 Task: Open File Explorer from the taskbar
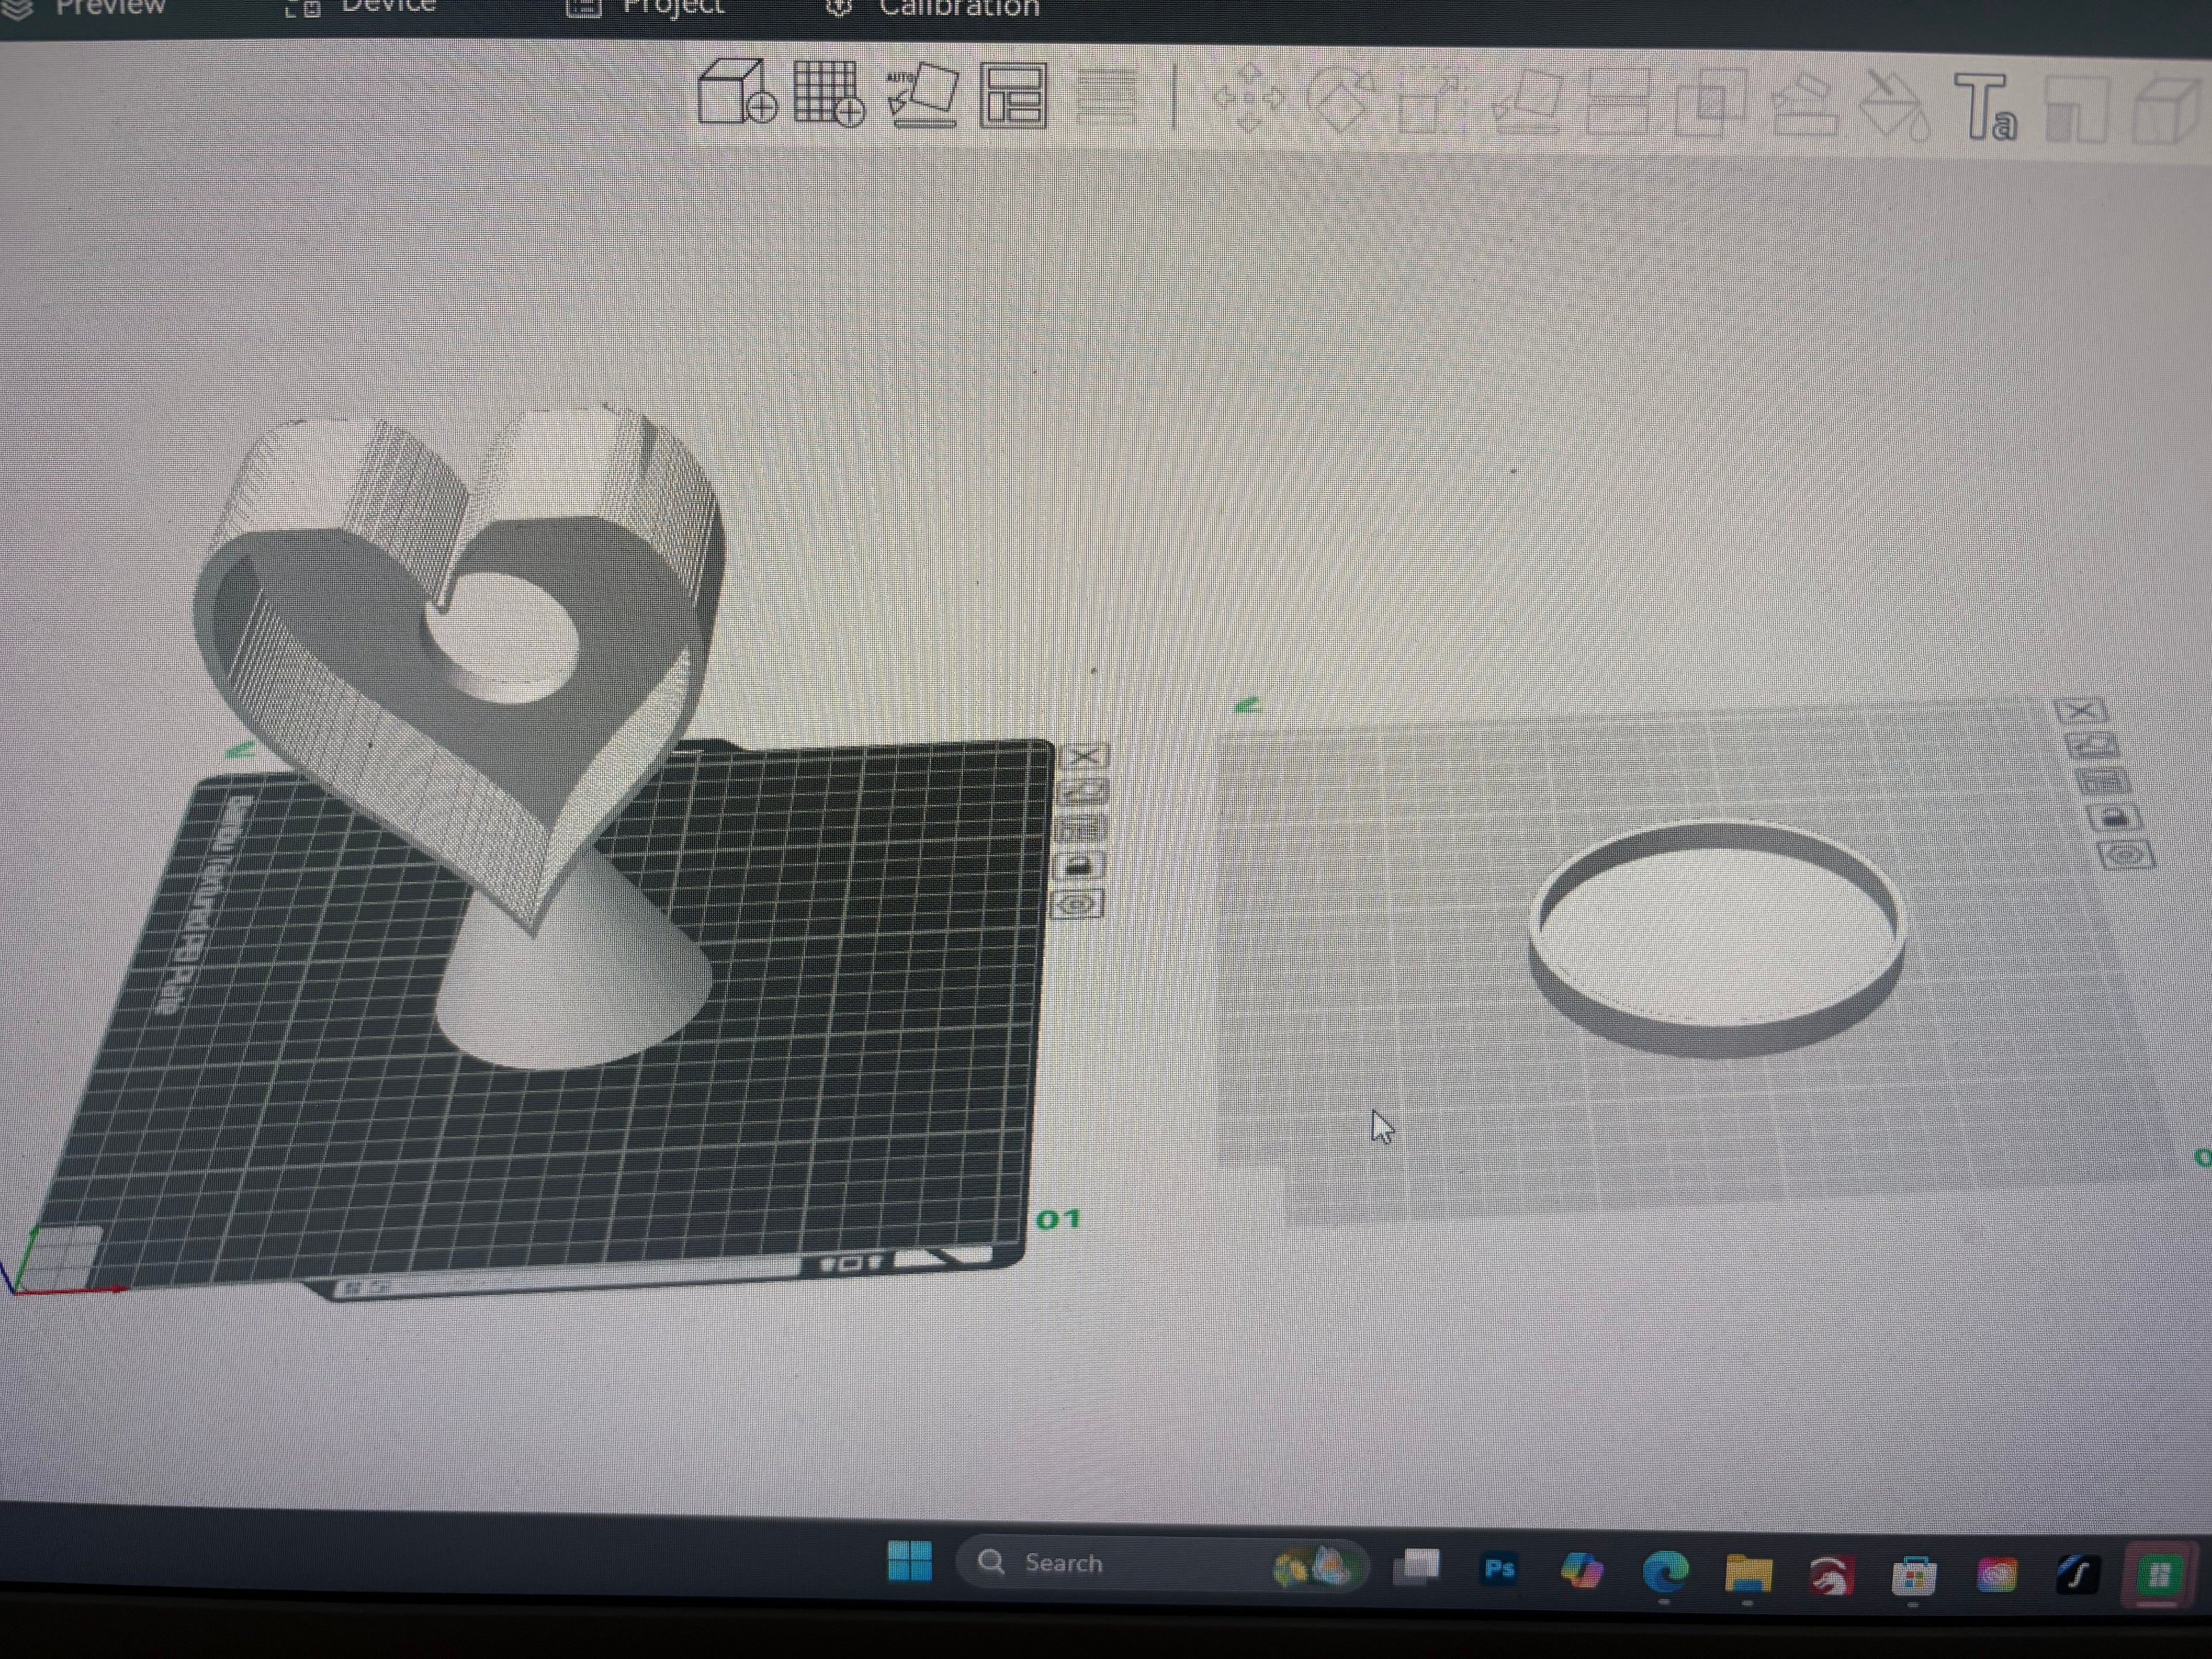[x=1748, y=1574]
